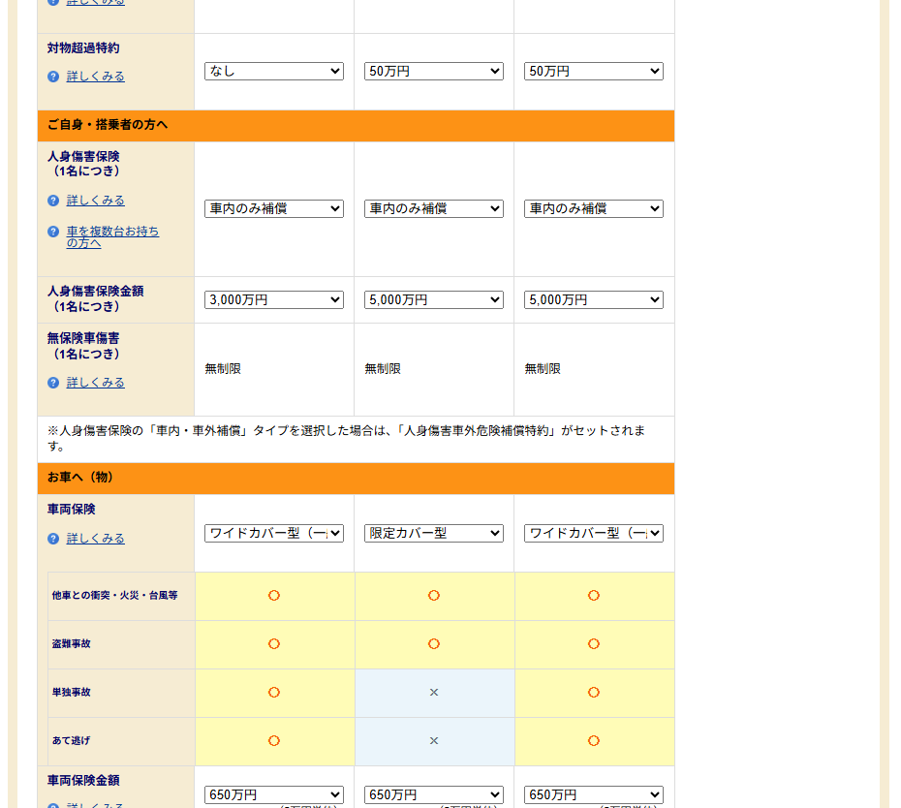This screenshot has width=901, height=808.
Task: Expand 車内のみ補償 dropdown in last plan column
Action: point(594,208)
